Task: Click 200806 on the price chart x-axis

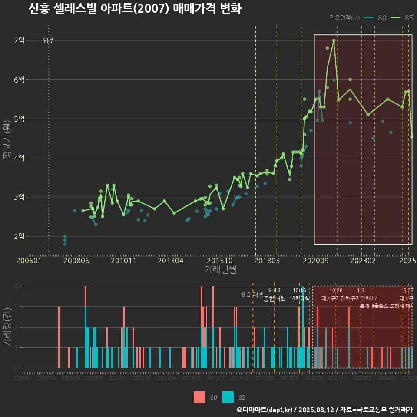Action: coord(76,260)
